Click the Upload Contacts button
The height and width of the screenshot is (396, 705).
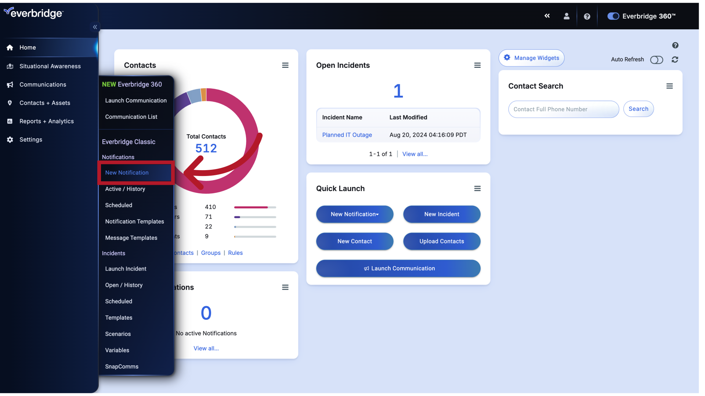click(442, 241)
